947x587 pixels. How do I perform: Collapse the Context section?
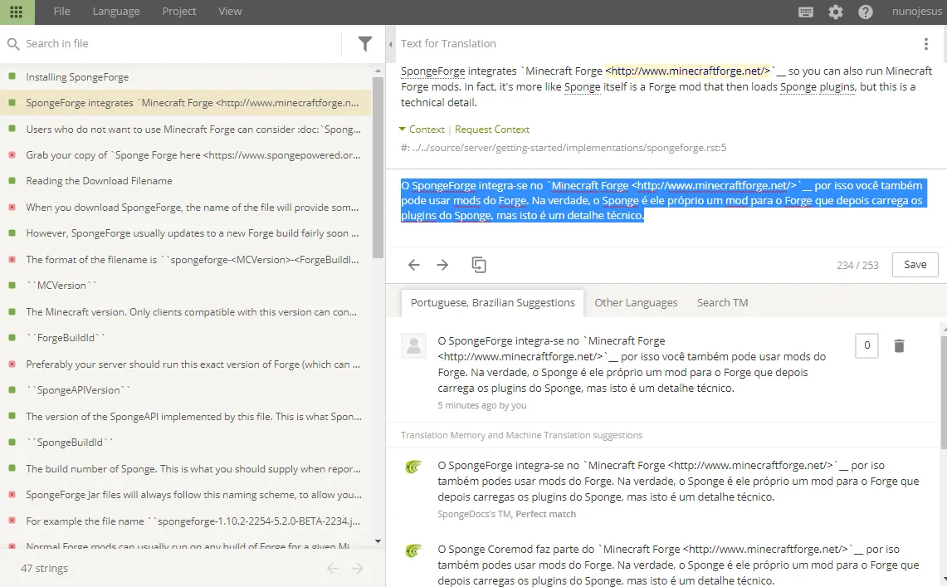tap(422, 130)
